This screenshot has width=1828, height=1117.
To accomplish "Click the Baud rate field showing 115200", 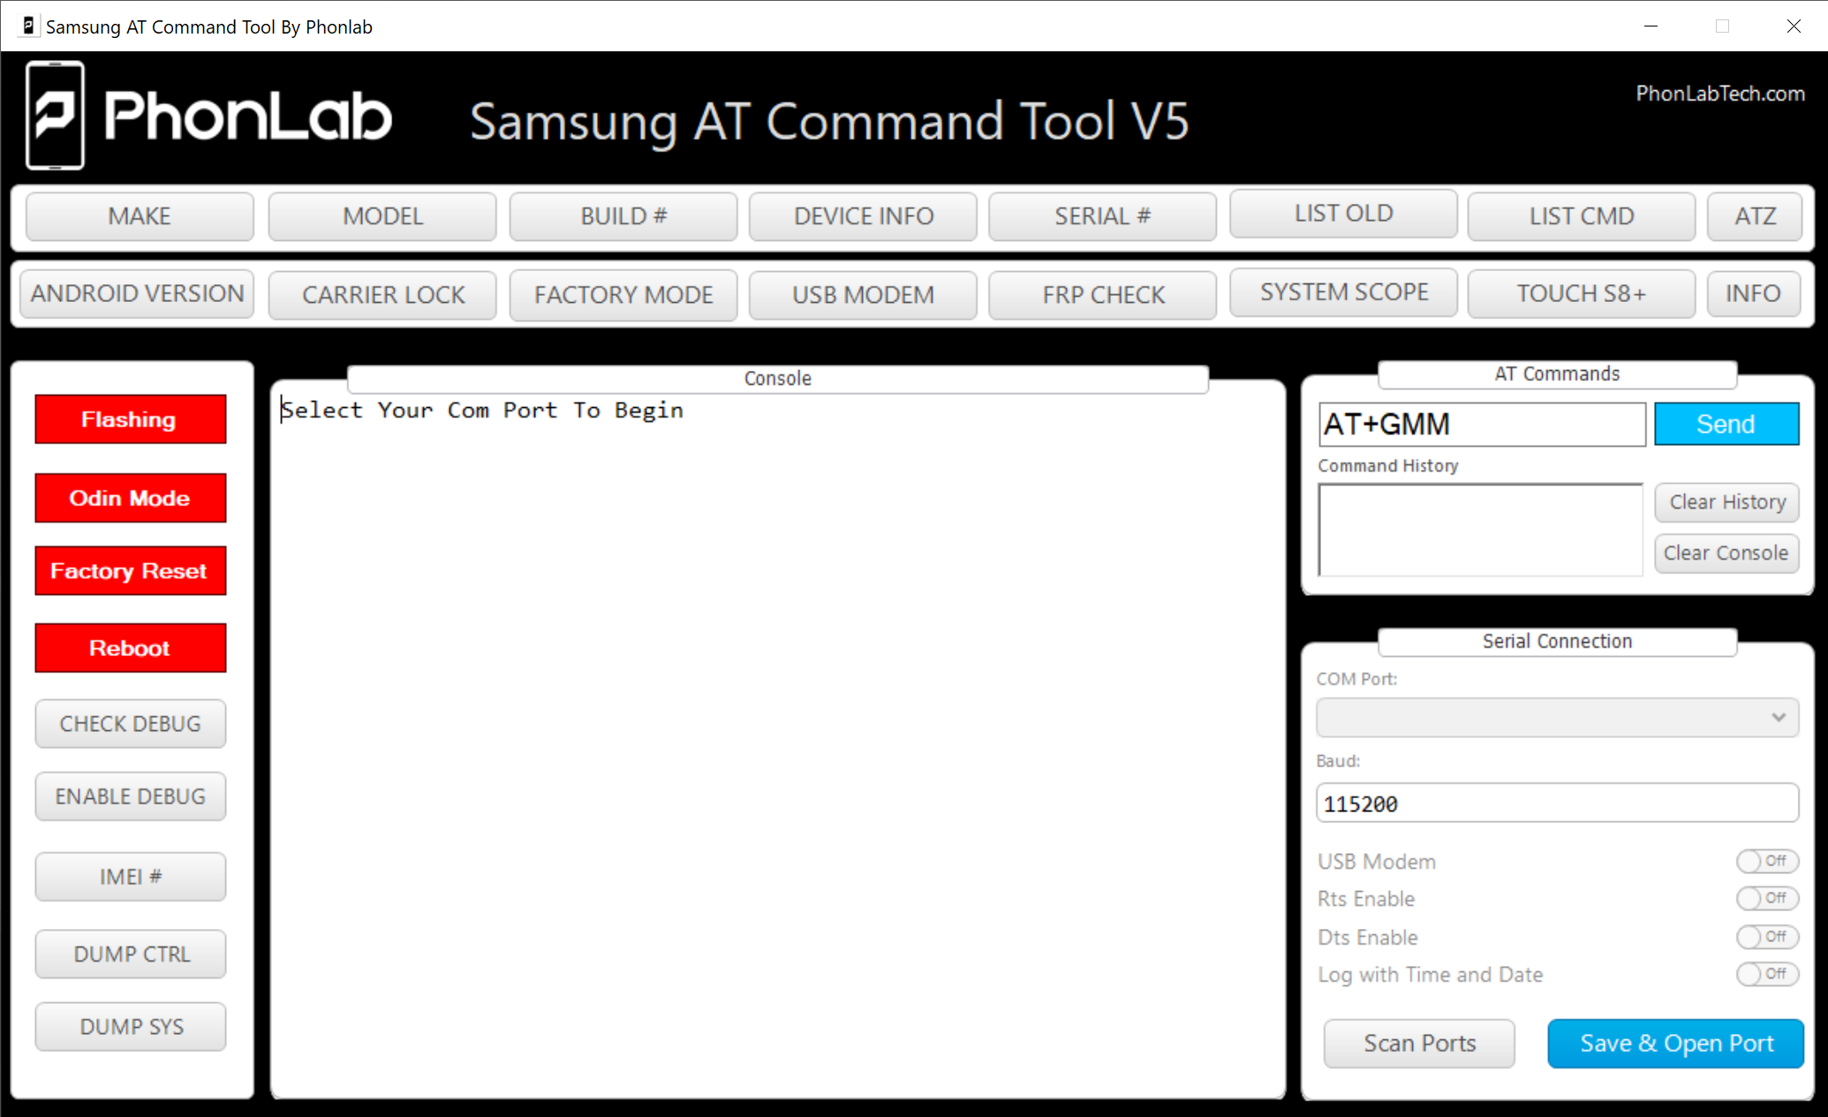I will [x=1557, y=804].
